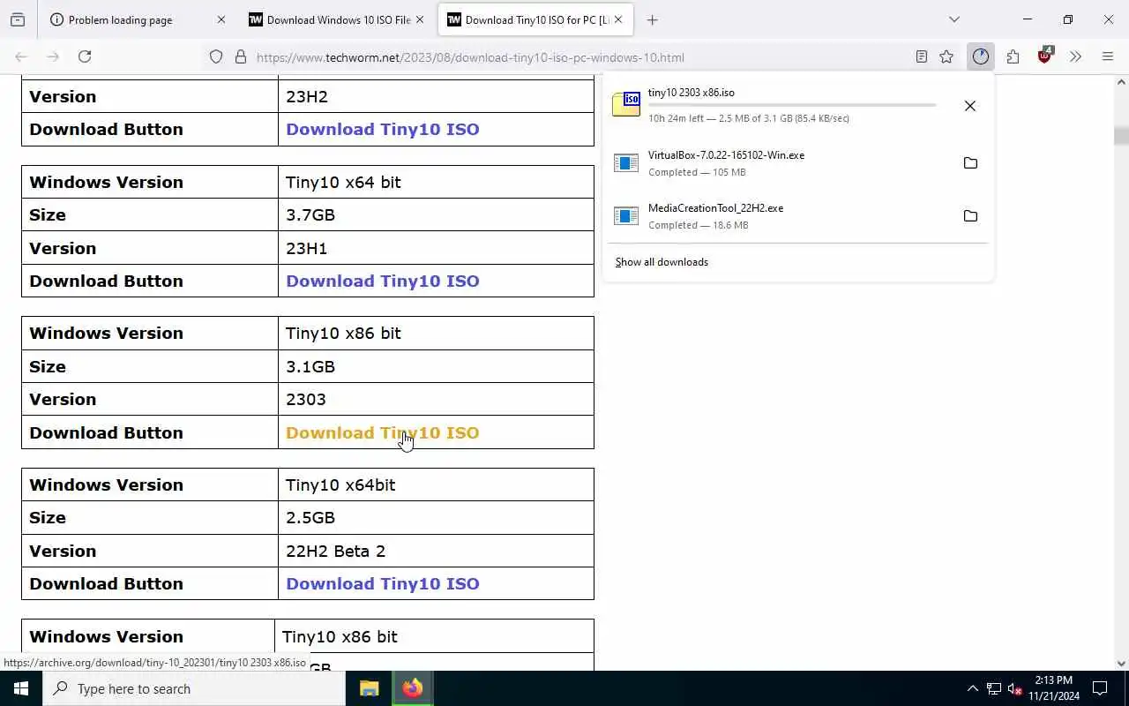Download Tiny10 ISO for 22H2 Beta 2
Image resolution: width=1129 pixels, height=706 pixels.
click(382, 583)
